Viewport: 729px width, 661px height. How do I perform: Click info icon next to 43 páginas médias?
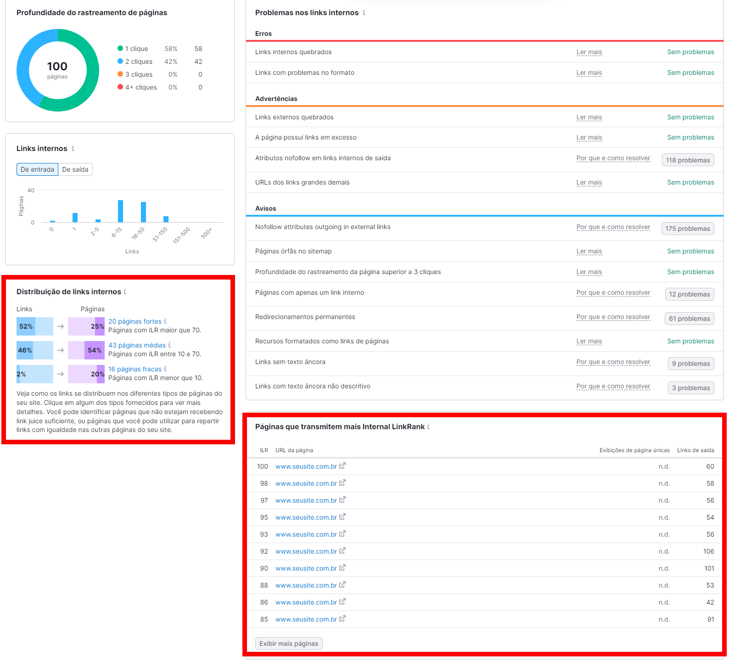point(169,345)
